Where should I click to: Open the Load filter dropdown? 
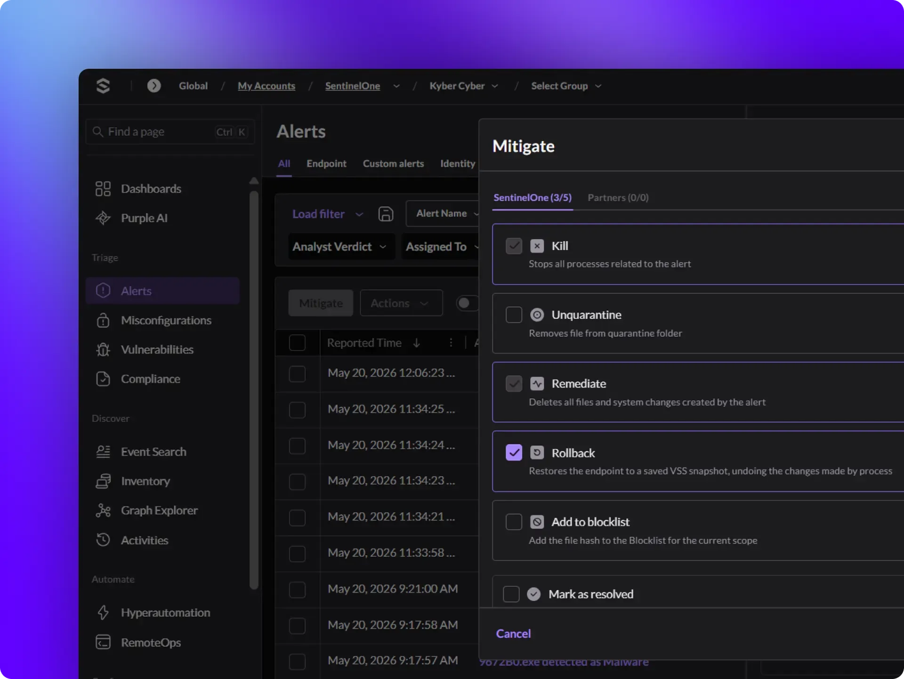pyautogui.click(x=328, y=214)
